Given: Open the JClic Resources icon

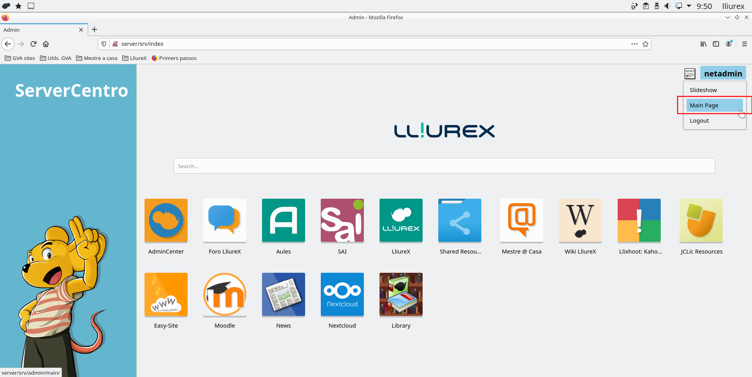Looking at the screenshot, I should 701,220.
